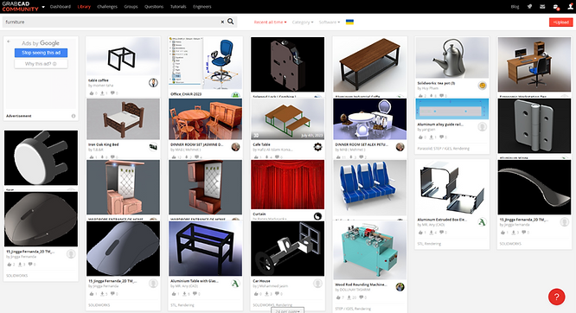
Task: Open the blue airplane seats thumbnail
Action: 370,188
